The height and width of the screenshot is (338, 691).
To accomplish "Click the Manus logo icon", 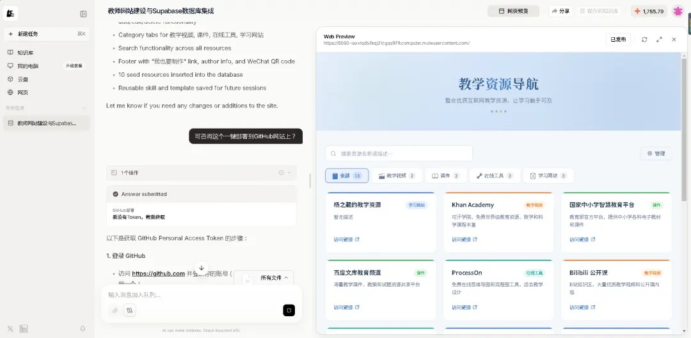I will pos(11,13).
